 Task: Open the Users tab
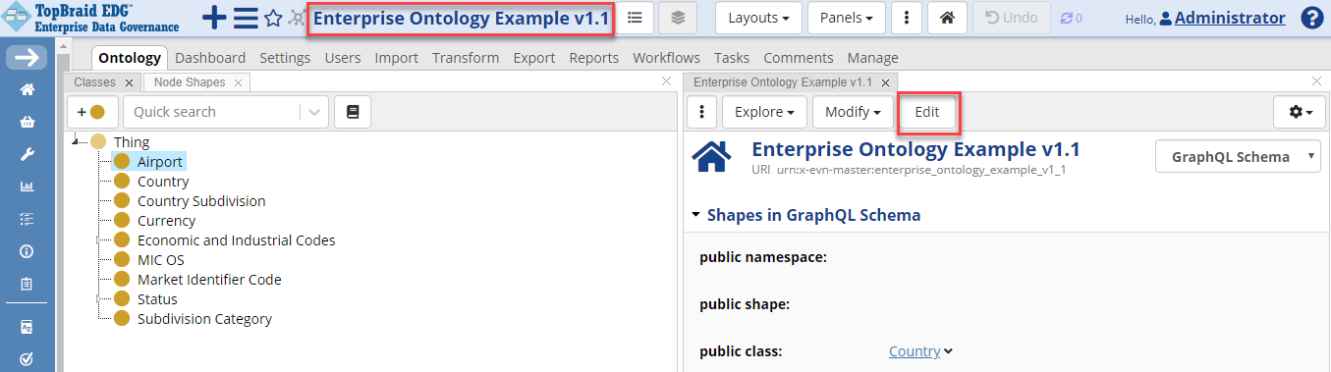click(343, 58)
